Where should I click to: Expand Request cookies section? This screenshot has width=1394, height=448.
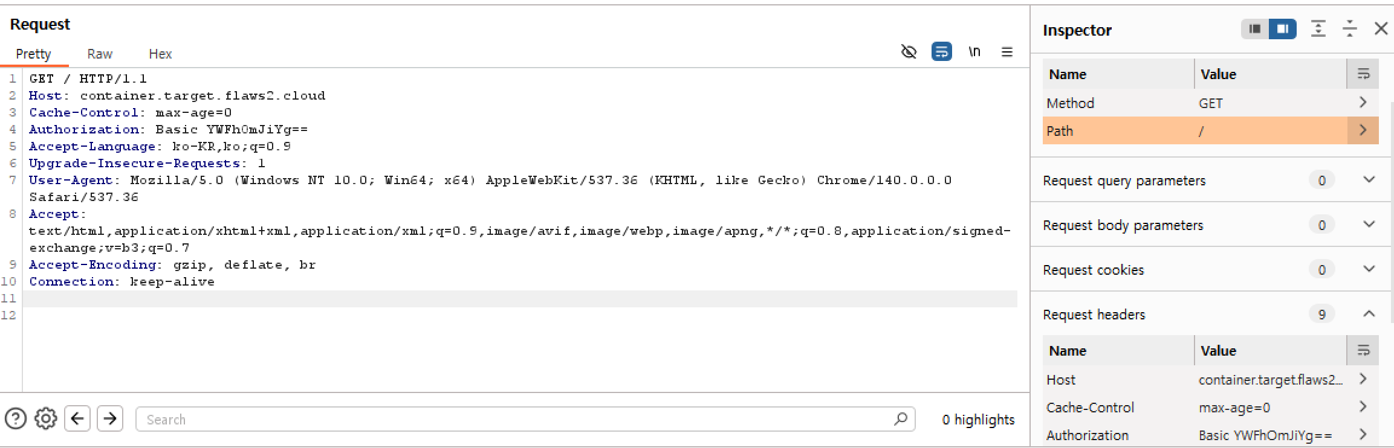(x=1369, y=269)
